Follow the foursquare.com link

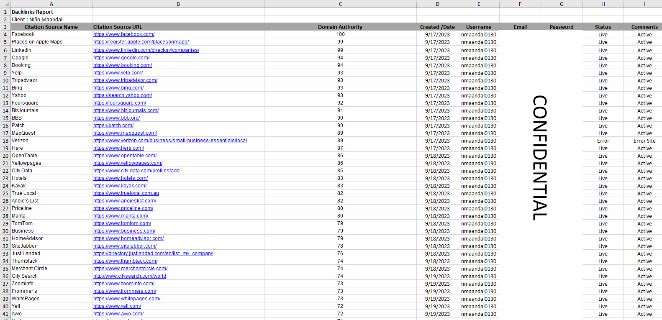tap(120, 103)
